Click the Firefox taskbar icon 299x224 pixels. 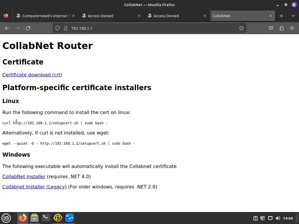tap(23, 218)
